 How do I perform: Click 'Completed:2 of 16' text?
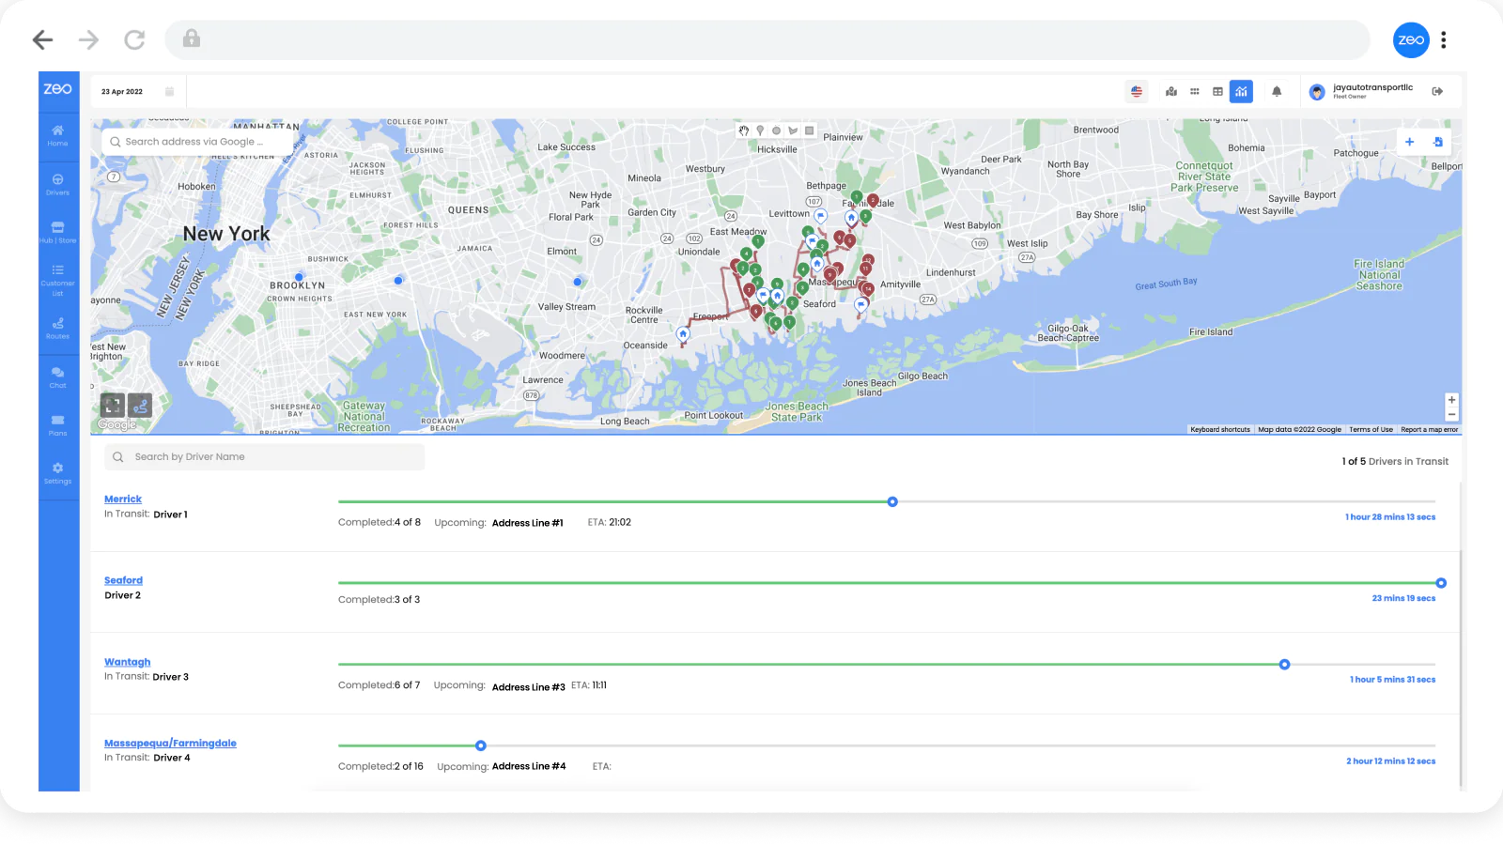(380, 766)
